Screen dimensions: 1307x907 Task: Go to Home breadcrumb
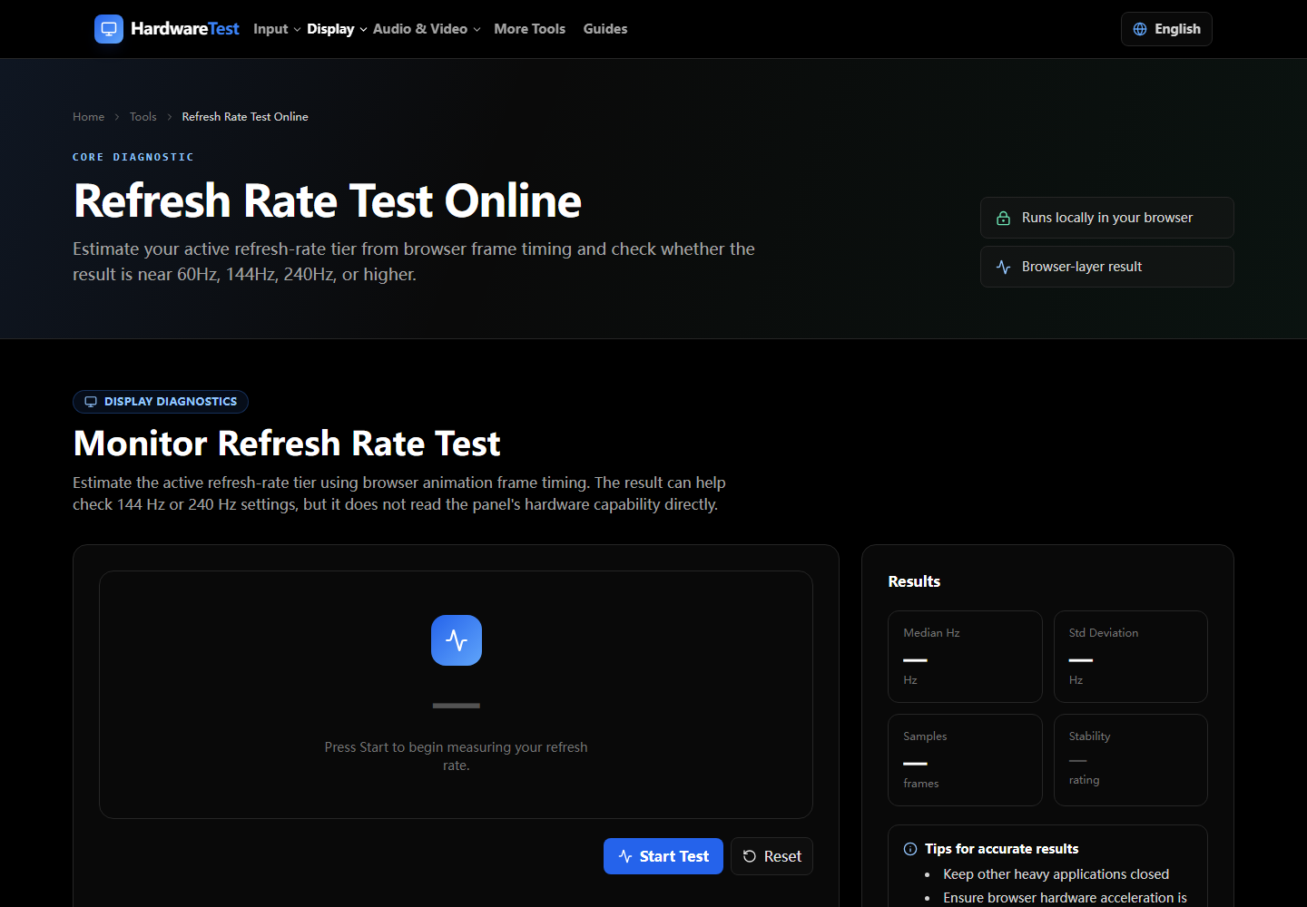pyautogui.click(x=88, y=117)
